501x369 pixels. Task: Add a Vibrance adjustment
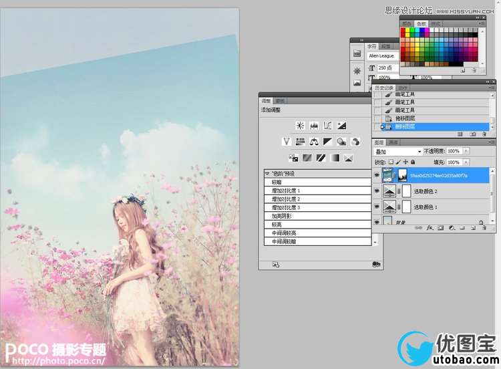(x=287, y=141)
